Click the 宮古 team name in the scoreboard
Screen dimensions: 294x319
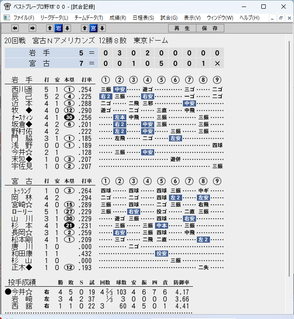[x=39, y=63]
